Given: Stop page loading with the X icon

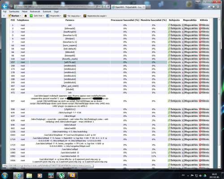Looking at the screenshot, I should click(x=108, y=7).
